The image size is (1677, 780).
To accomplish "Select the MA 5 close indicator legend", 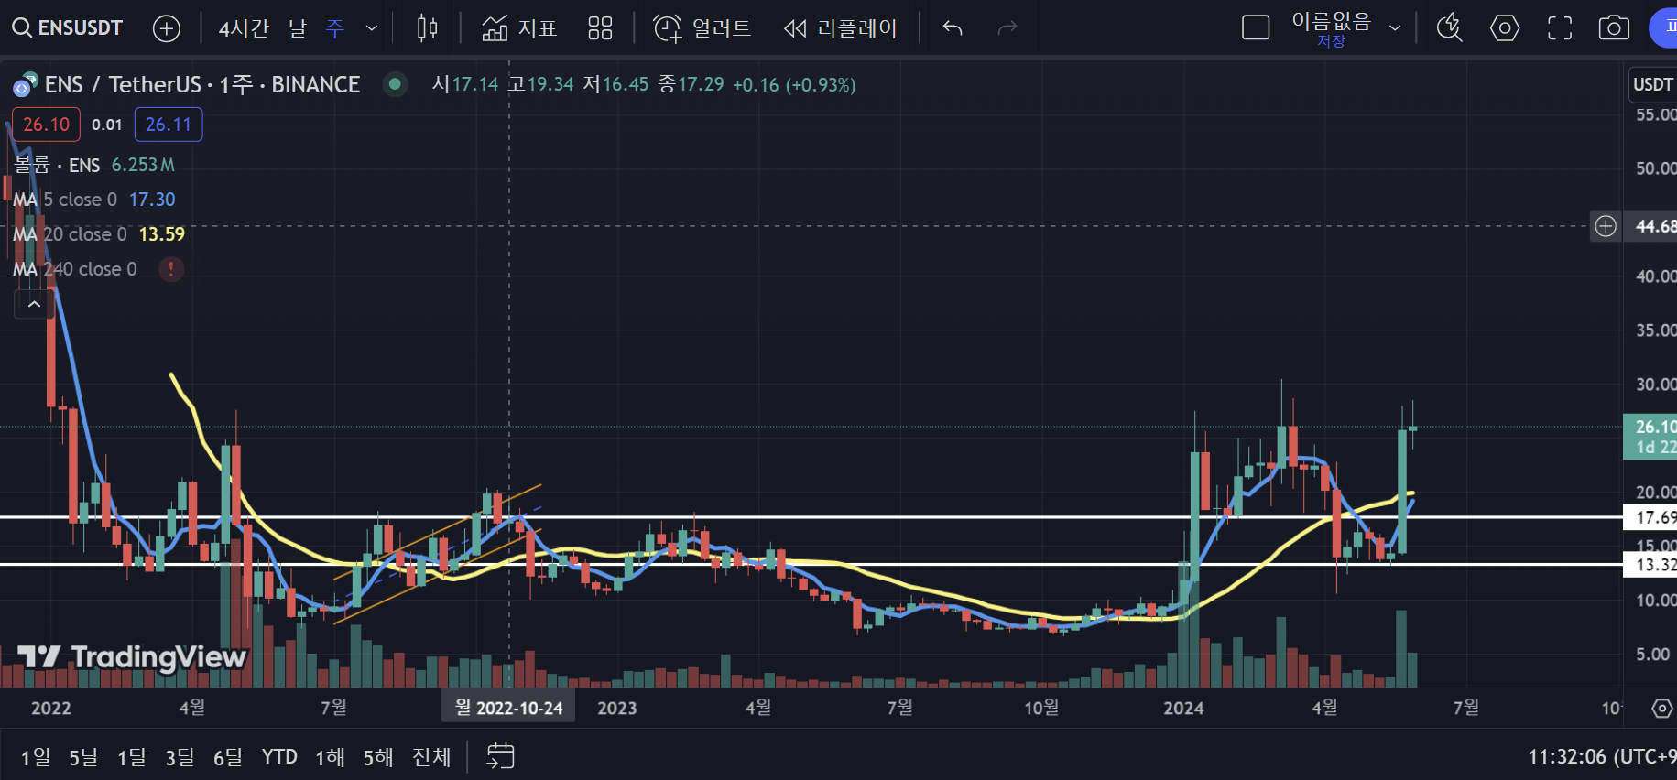I will (x=65, y=200).
